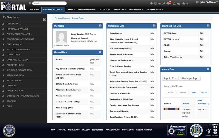Open the Page 1 of 2 dropdown
This screenshot has width=219, height=138.
[170, 78]
